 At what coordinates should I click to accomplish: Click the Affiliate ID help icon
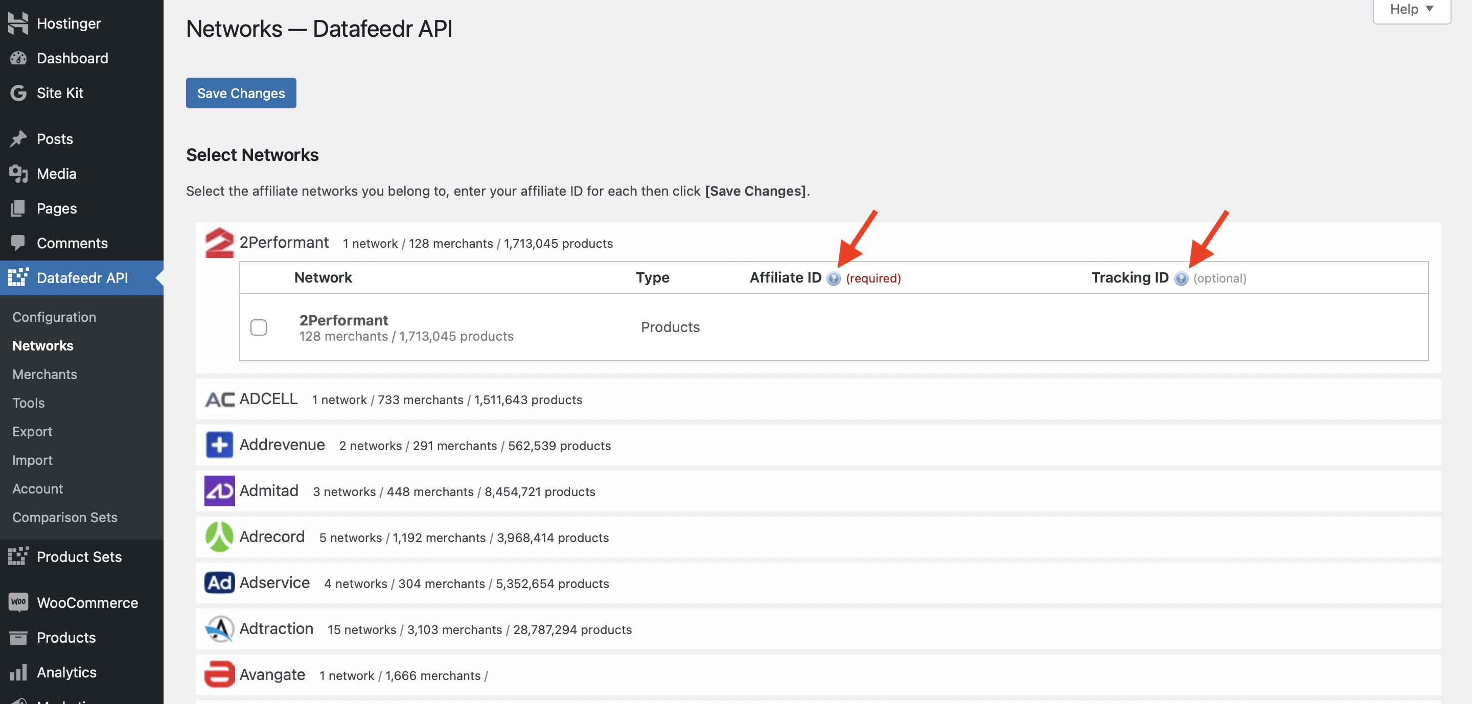834,278
